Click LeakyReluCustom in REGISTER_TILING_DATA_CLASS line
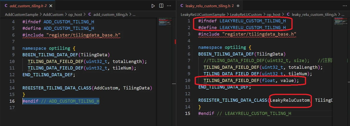Screen dimensions: 350x126 pyautogui.click(x=290, y=100)
